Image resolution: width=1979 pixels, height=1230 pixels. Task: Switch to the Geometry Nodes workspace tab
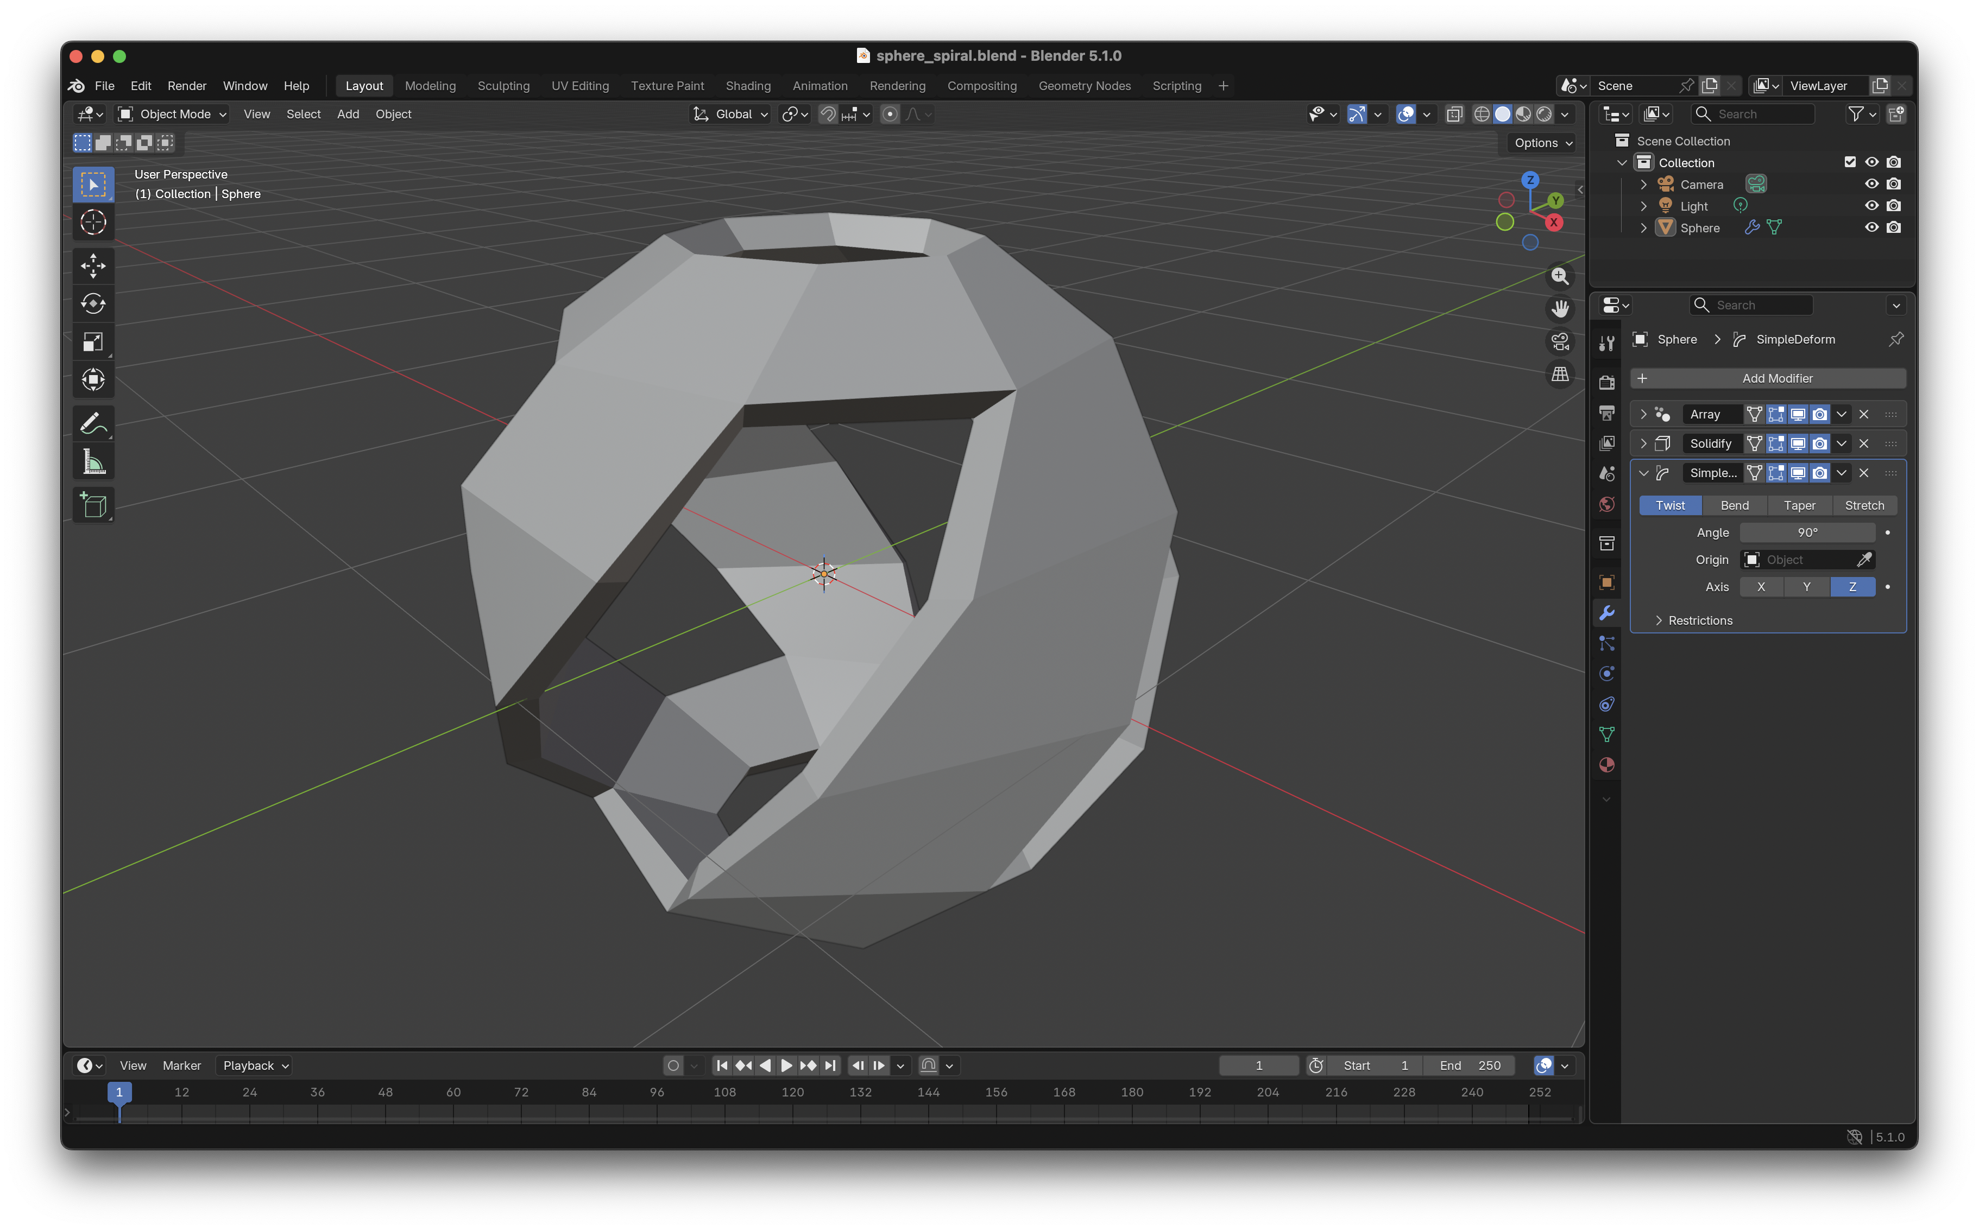pos(1084,85)
